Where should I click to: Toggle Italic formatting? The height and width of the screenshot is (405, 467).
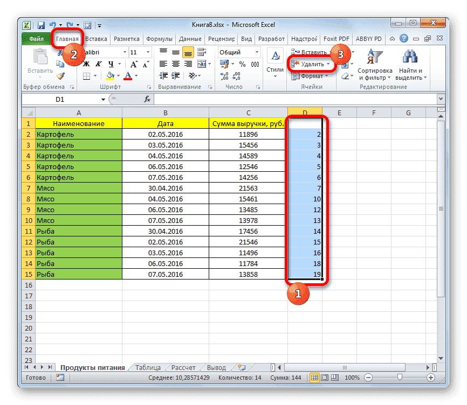[98, 64]
